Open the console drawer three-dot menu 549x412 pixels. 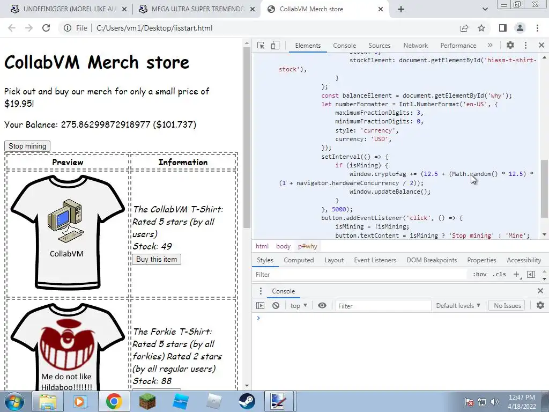[x=261, y=291]
